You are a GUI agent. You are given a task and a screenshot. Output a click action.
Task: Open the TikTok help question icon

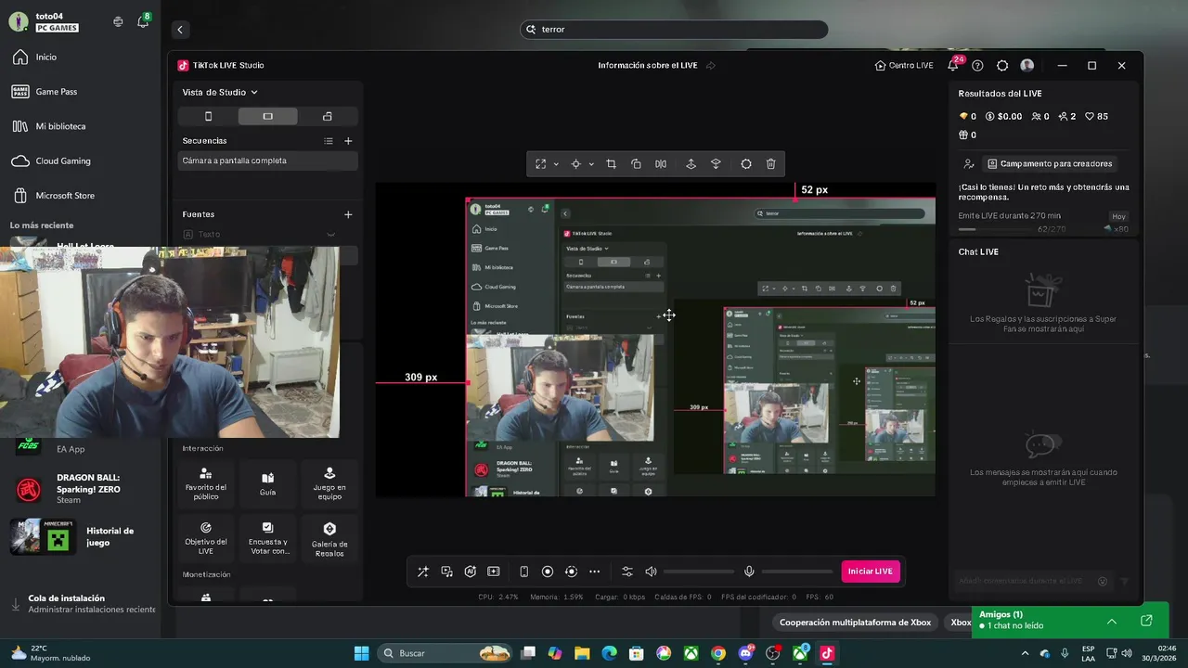tap(977, 66)
